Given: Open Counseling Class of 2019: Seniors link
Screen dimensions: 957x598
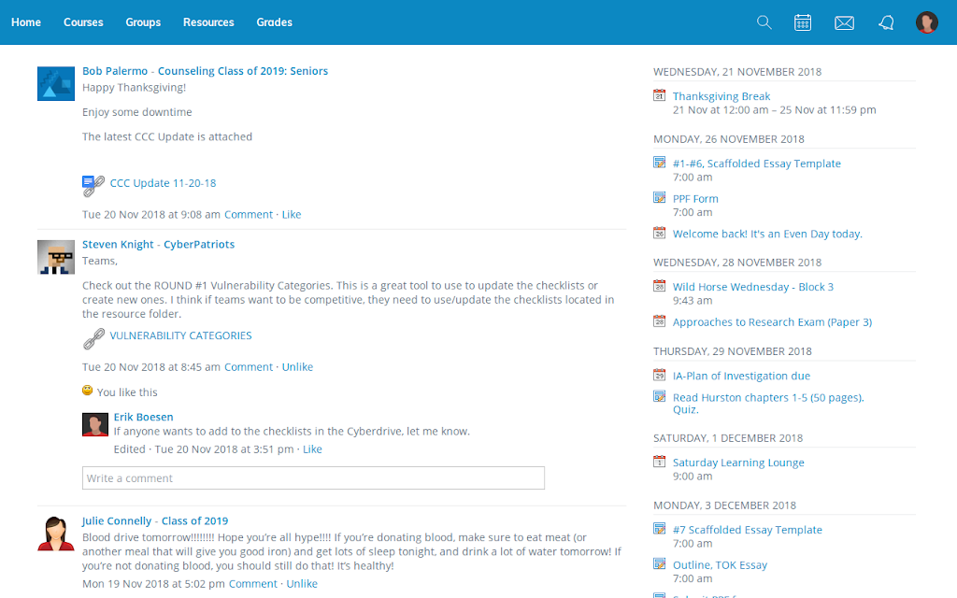Looking at the screenshot, I should click(x=242, y=71).
